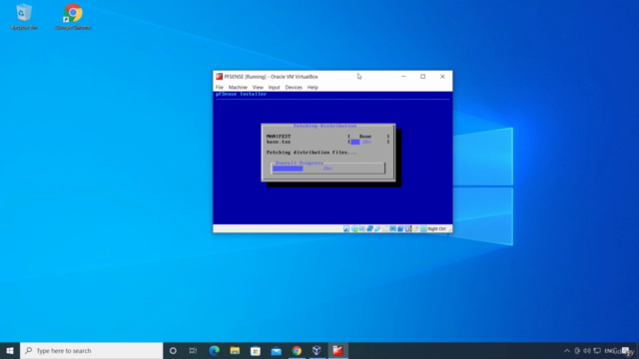Open the Recycle Bin desktop icon
The height and width of the screenshot is (359, 639).
24,17
